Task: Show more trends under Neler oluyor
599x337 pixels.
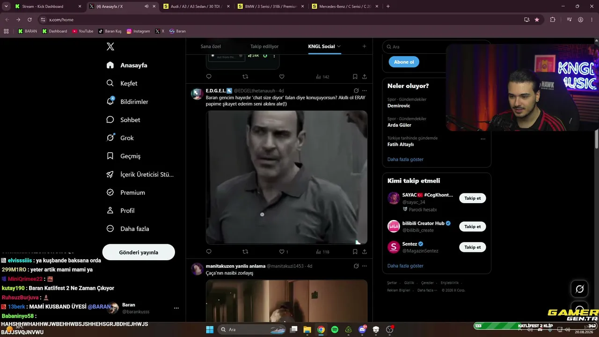Action: coord(405,160)
